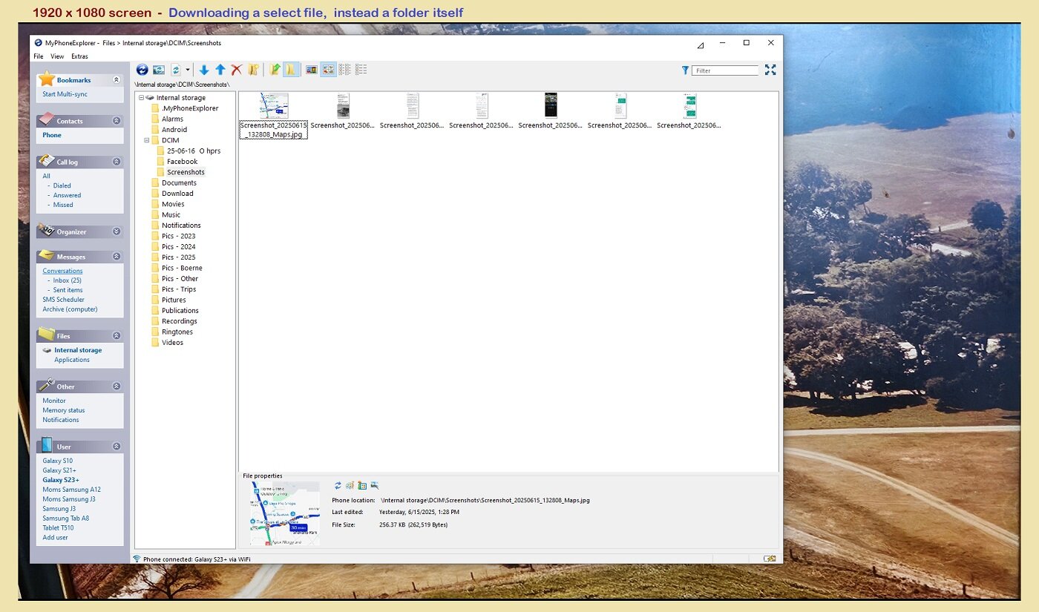The image size is (1039, 612).
Task: Click the fullscreen arrows icon near Filter
Action: (770, 70)
